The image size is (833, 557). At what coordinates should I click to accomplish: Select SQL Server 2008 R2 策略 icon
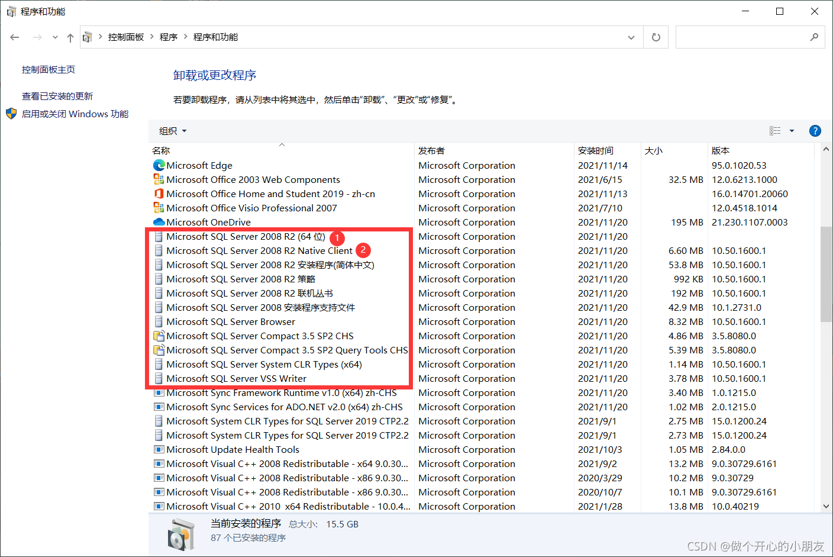[x=159, y=279]
